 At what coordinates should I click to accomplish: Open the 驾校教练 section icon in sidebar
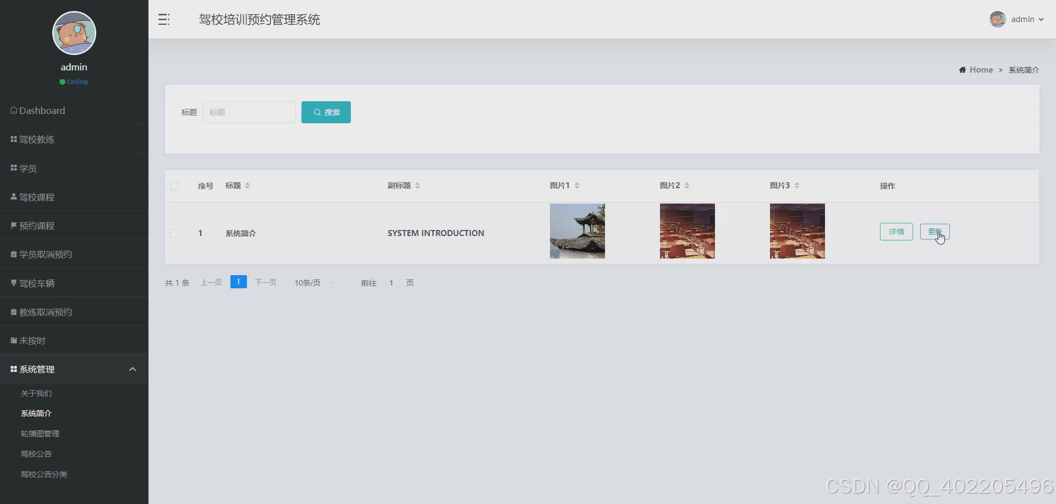pos(13,139)
